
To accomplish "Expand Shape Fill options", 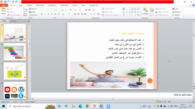I will (161, 9).
